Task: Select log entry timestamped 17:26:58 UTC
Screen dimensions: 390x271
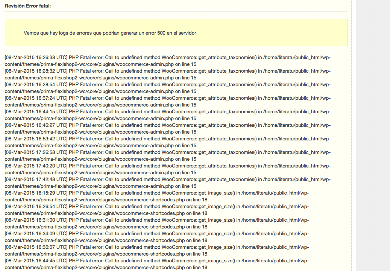Action: tap(168, 156)
